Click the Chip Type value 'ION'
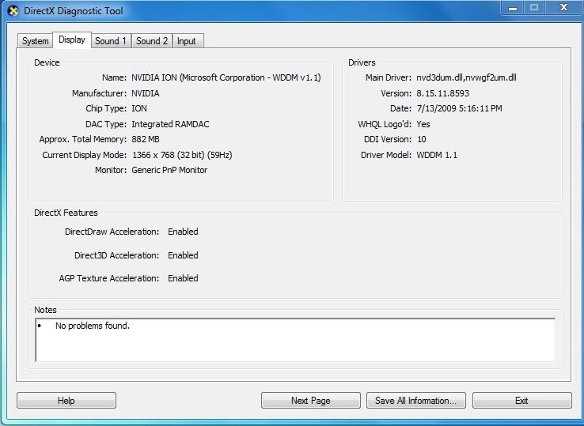The image size is (584, 426). click(139, 108)
